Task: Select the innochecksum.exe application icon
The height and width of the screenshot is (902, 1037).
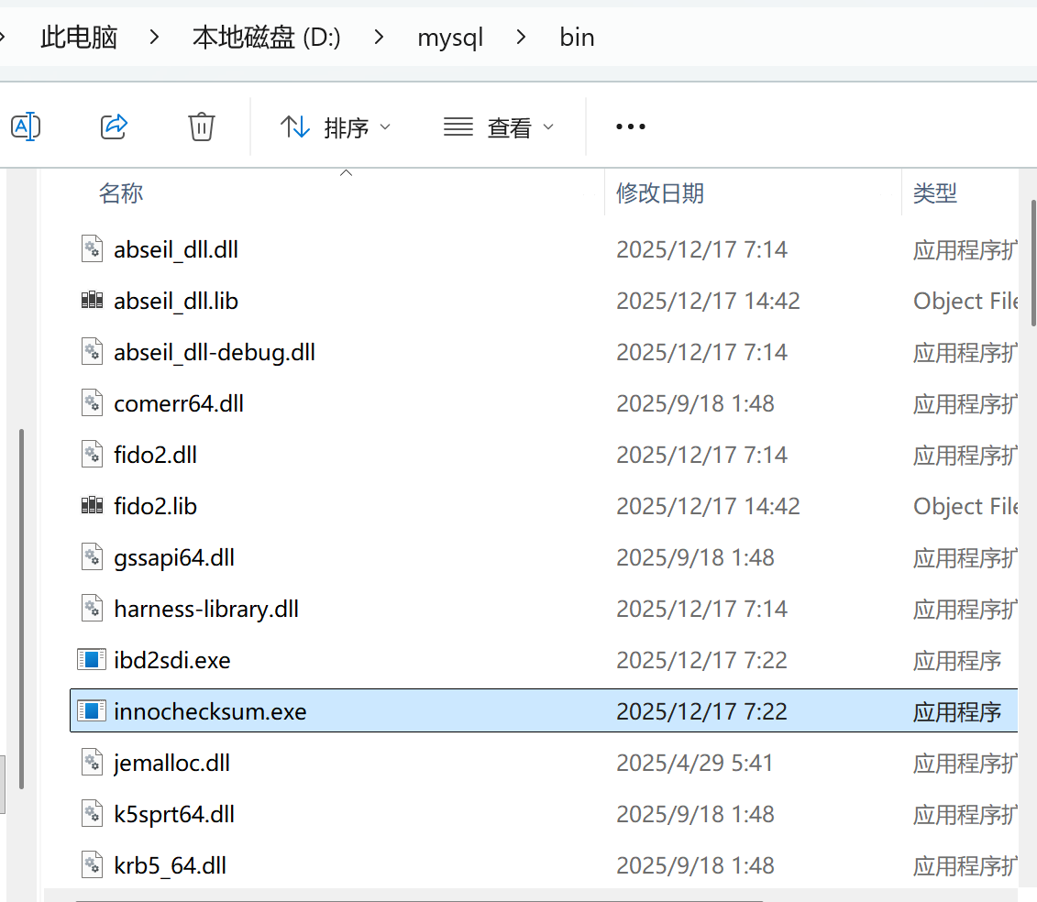Action: [92, 711]
